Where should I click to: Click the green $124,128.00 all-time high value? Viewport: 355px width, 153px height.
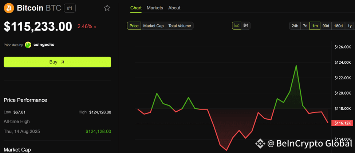98,131
